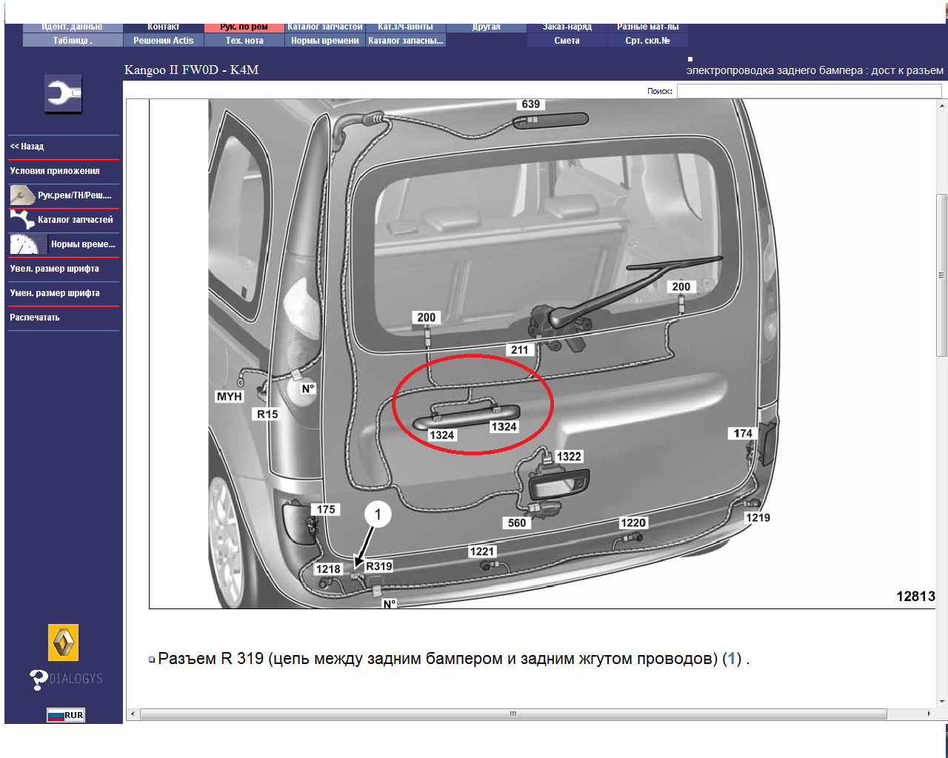The height and width of the screenshot is (758, 948).
Task: Open the Кат.з/ч-винты tab
Action: pos(406,27)
